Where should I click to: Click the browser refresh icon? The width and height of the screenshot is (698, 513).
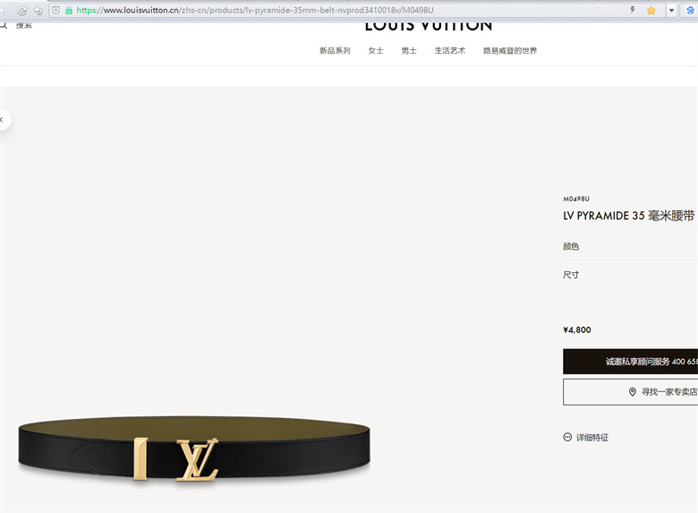[x=21, y=10]
